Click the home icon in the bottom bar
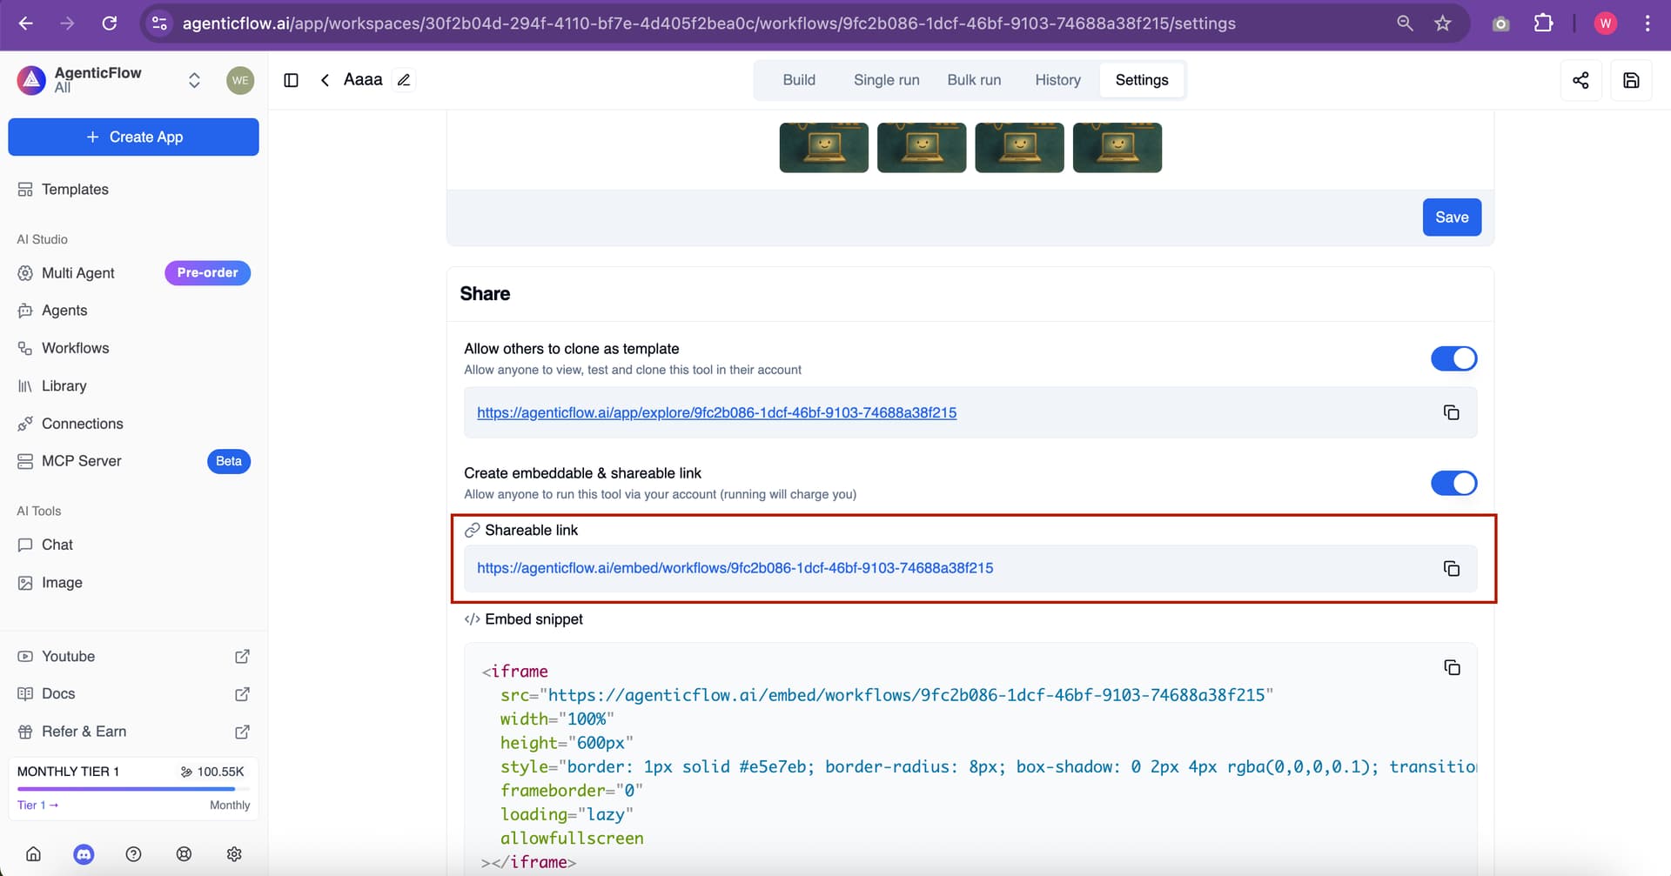The image size is (1671, 876). [33, 854]
